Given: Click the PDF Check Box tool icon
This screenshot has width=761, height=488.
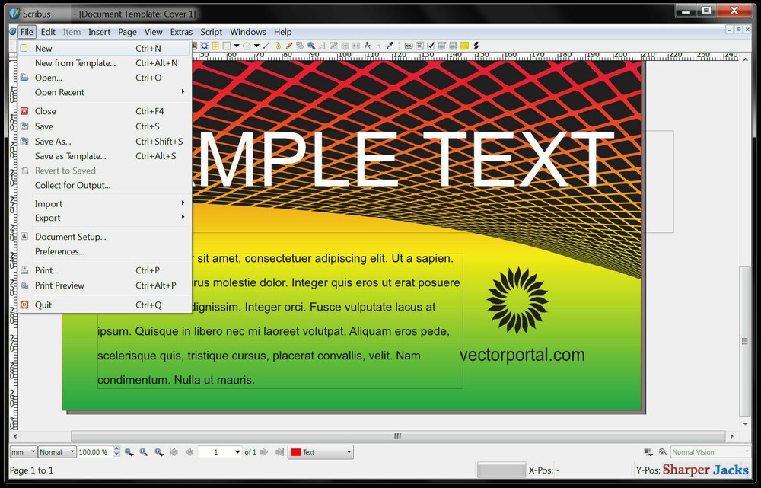Looking at the screenshot, I should (431, 46).
